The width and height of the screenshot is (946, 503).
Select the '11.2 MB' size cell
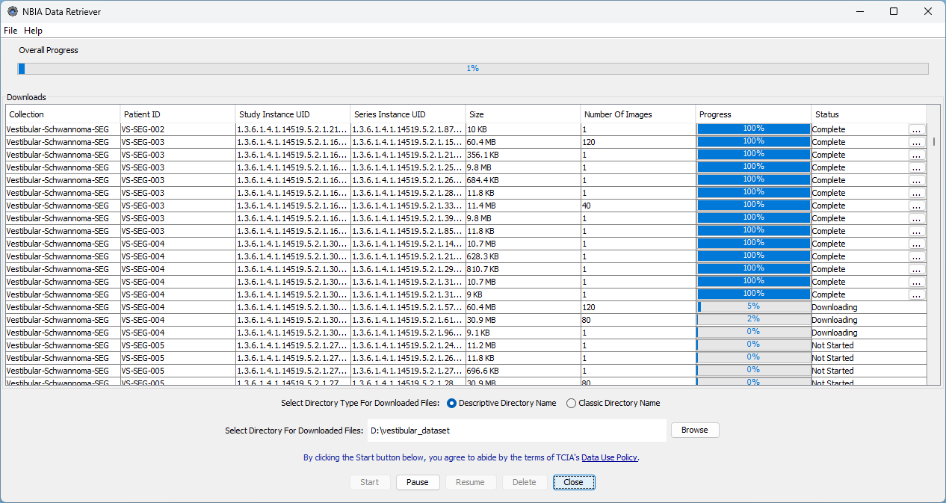point(523,345)
